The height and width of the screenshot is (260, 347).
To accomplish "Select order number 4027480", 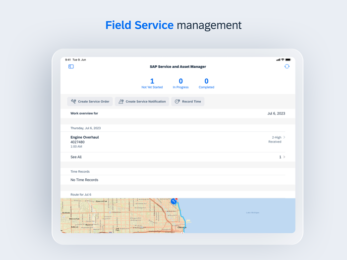I will coord(77,142).
